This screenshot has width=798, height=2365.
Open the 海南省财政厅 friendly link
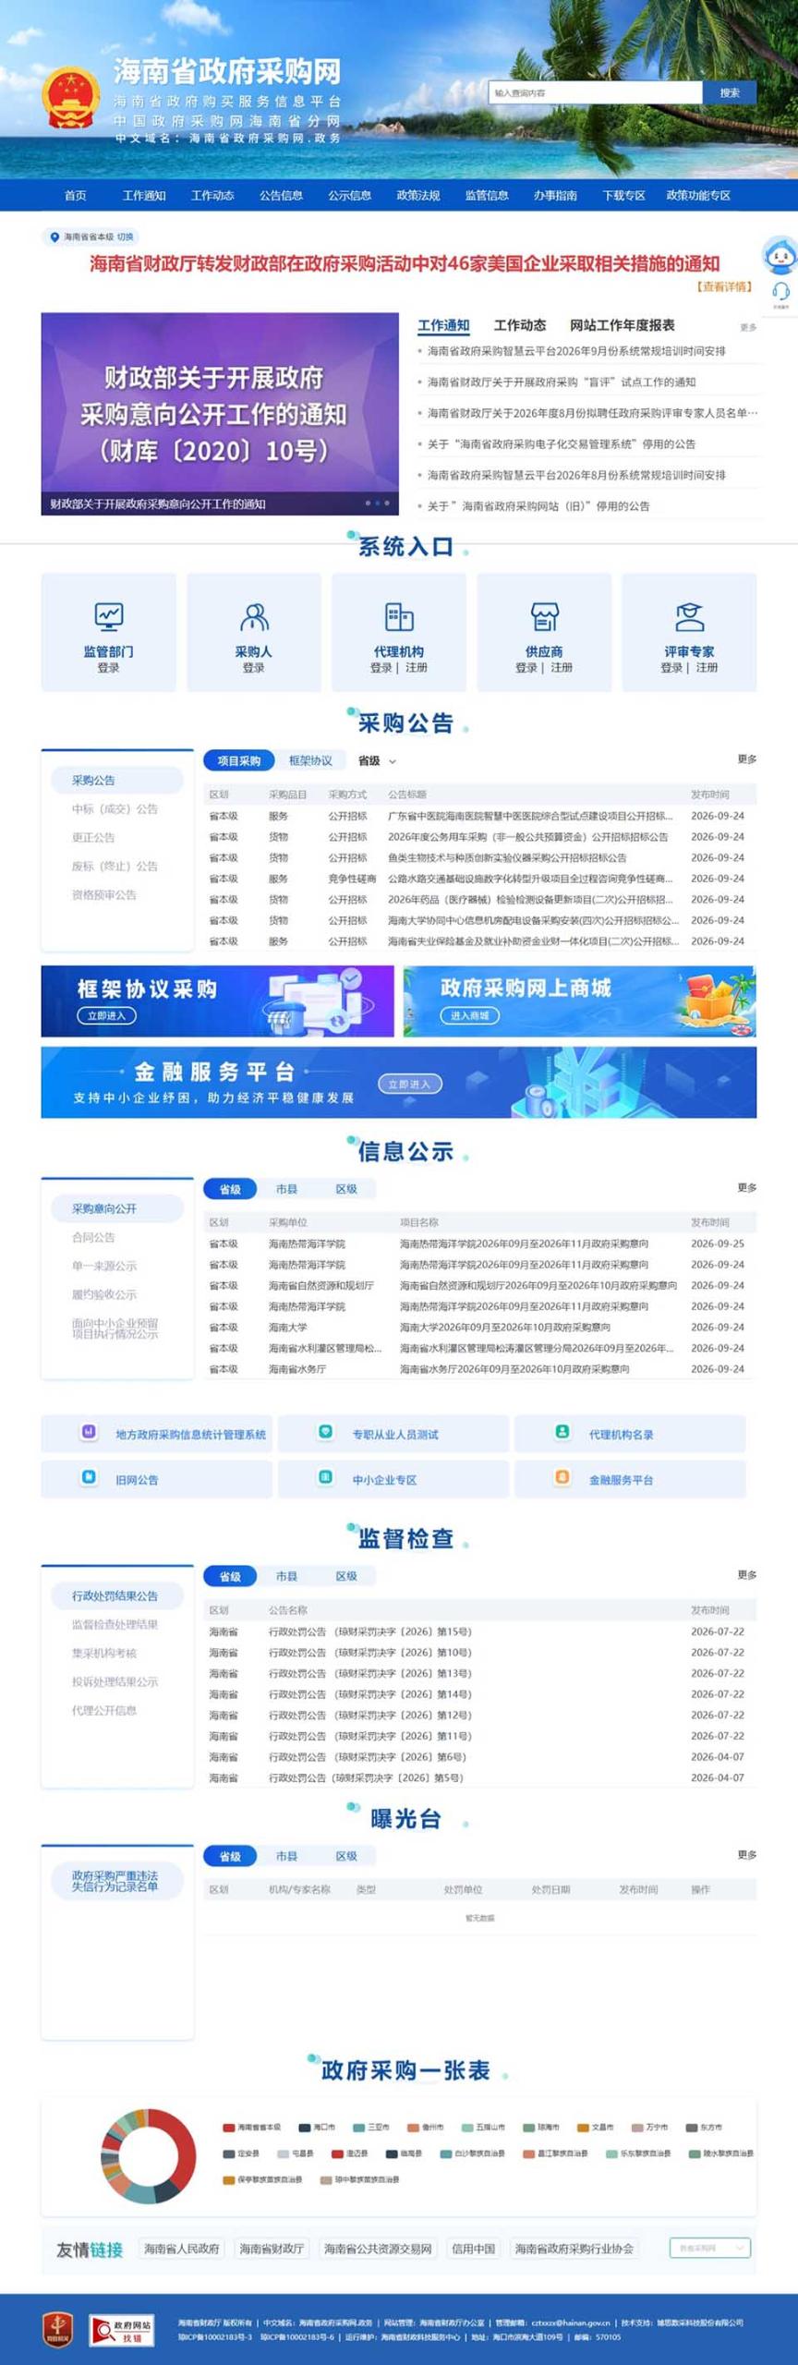(272, 2249)
